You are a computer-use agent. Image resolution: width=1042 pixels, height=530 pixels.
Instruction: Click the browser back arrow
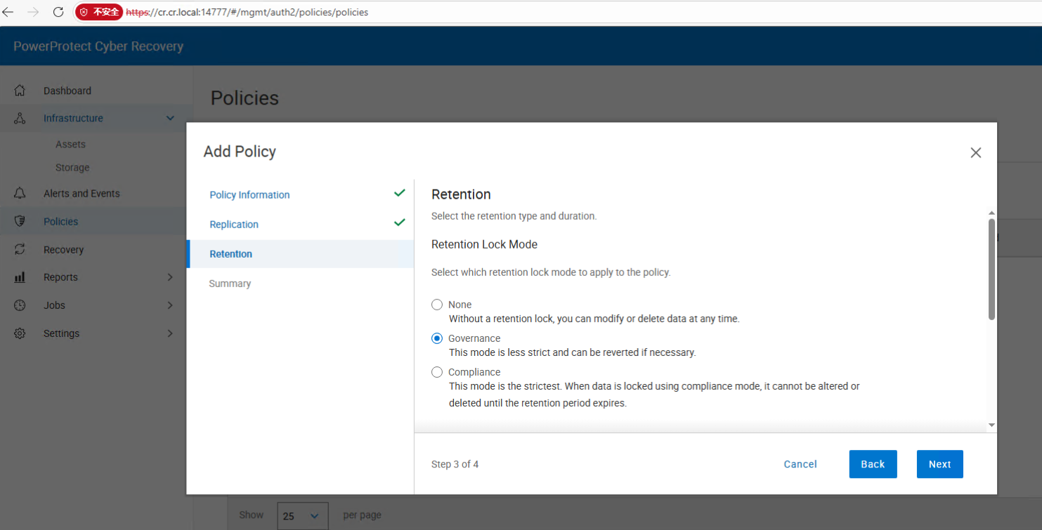tap(8, 12)
